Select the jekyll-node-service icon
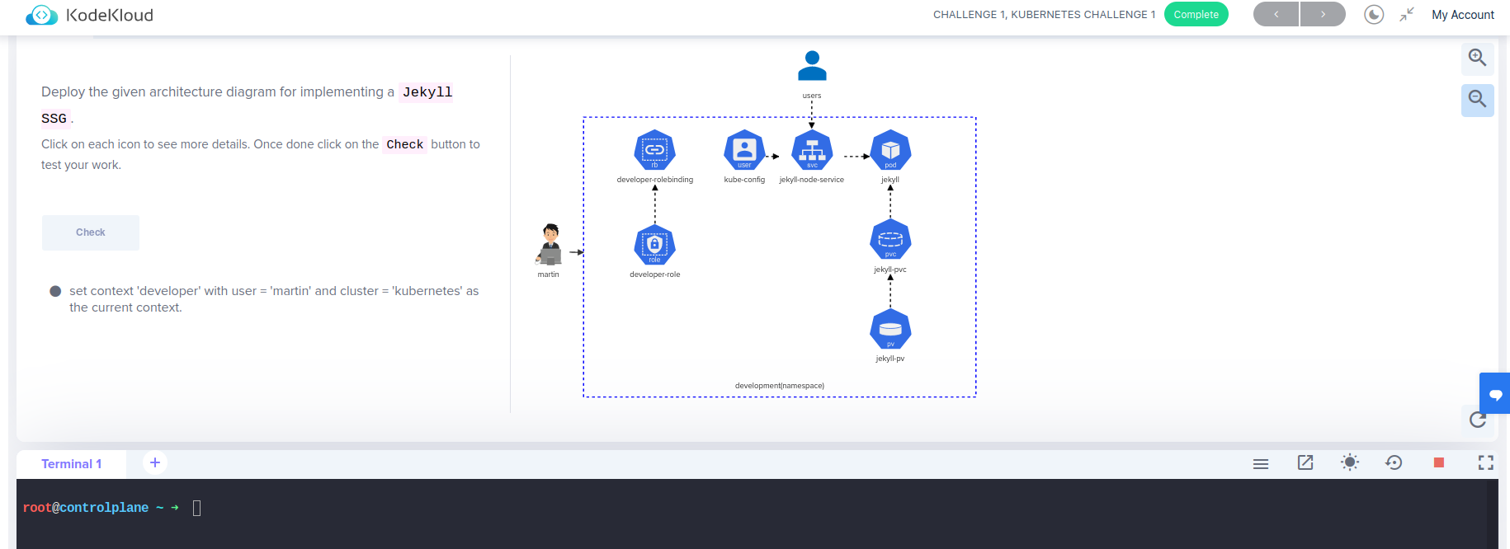Screen dimensions: 1510x549 [812, 151]
